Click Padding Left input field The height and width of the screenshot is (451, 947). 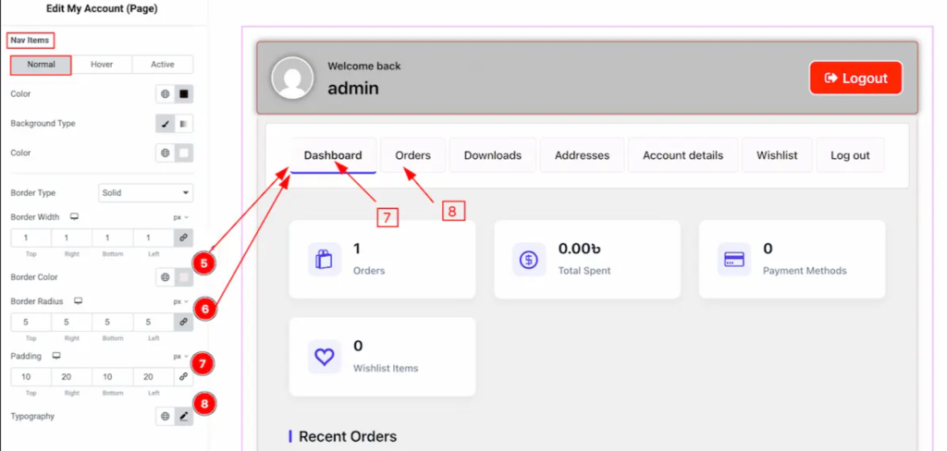(x=154, y=377)
